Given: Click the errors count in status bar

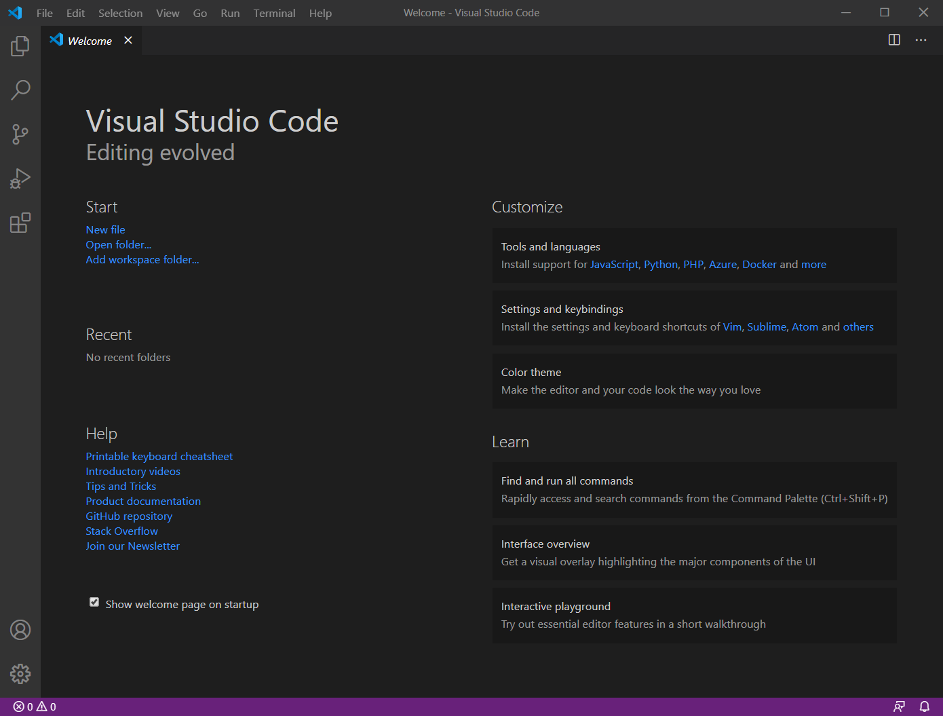Looking at the screenshot, I should (23, 706).
